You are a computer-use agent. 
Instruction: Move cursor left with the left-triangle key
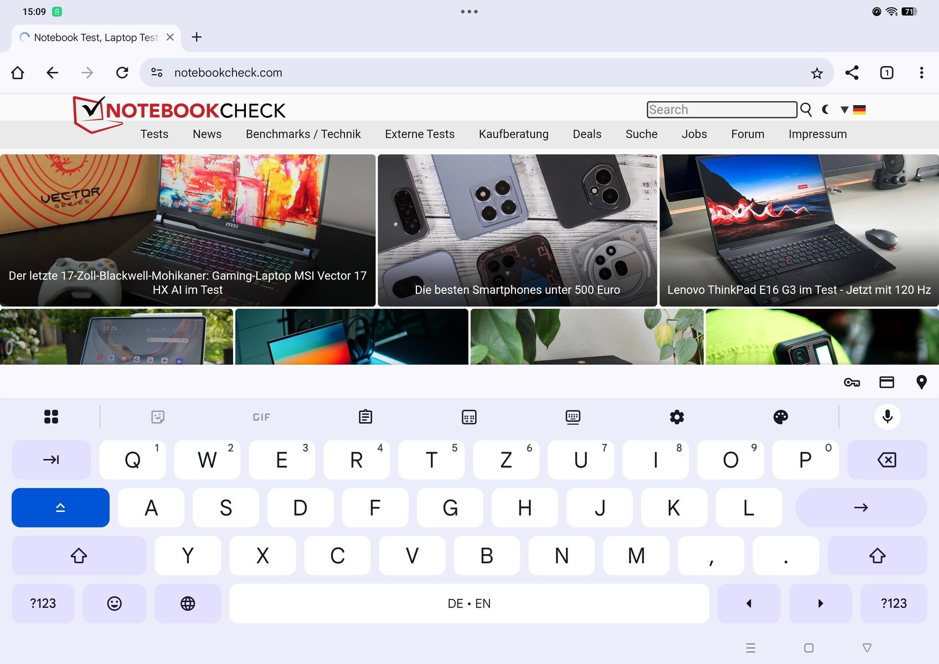[x=749, y=603]
